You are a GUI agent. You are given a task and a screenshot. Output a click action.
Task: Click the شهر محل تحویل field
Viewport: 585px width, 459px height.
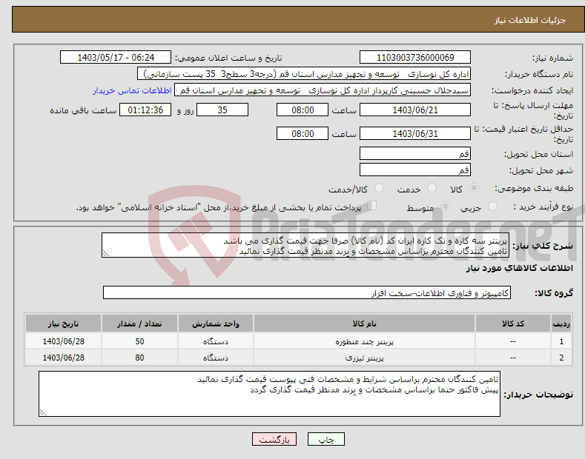click(x=415, y=170)
